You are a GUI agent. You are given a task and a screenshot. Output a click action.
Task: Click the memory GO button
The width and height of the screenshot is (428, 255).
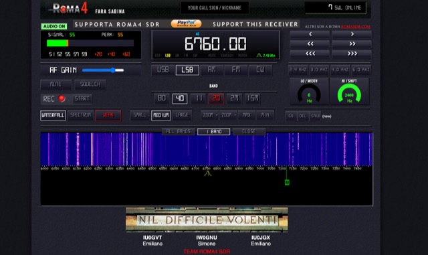[291, 116]
